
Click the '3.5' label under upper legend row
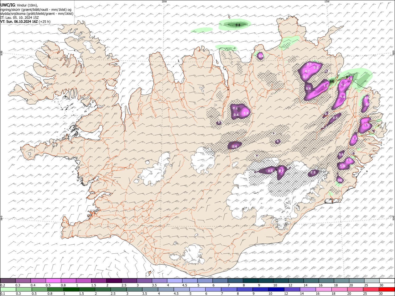(x=155, y=285)
